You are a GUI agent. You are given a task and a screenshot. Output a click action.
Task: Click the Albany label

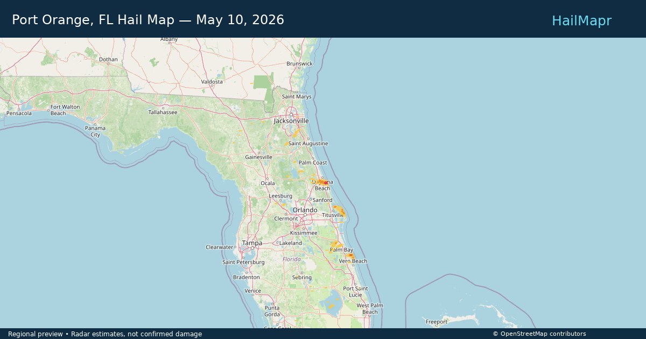169,39
